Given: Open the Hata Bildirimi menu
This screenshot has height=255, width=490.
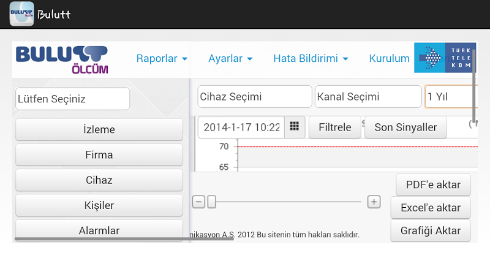Looking at the screenshot, I should 311,58.
